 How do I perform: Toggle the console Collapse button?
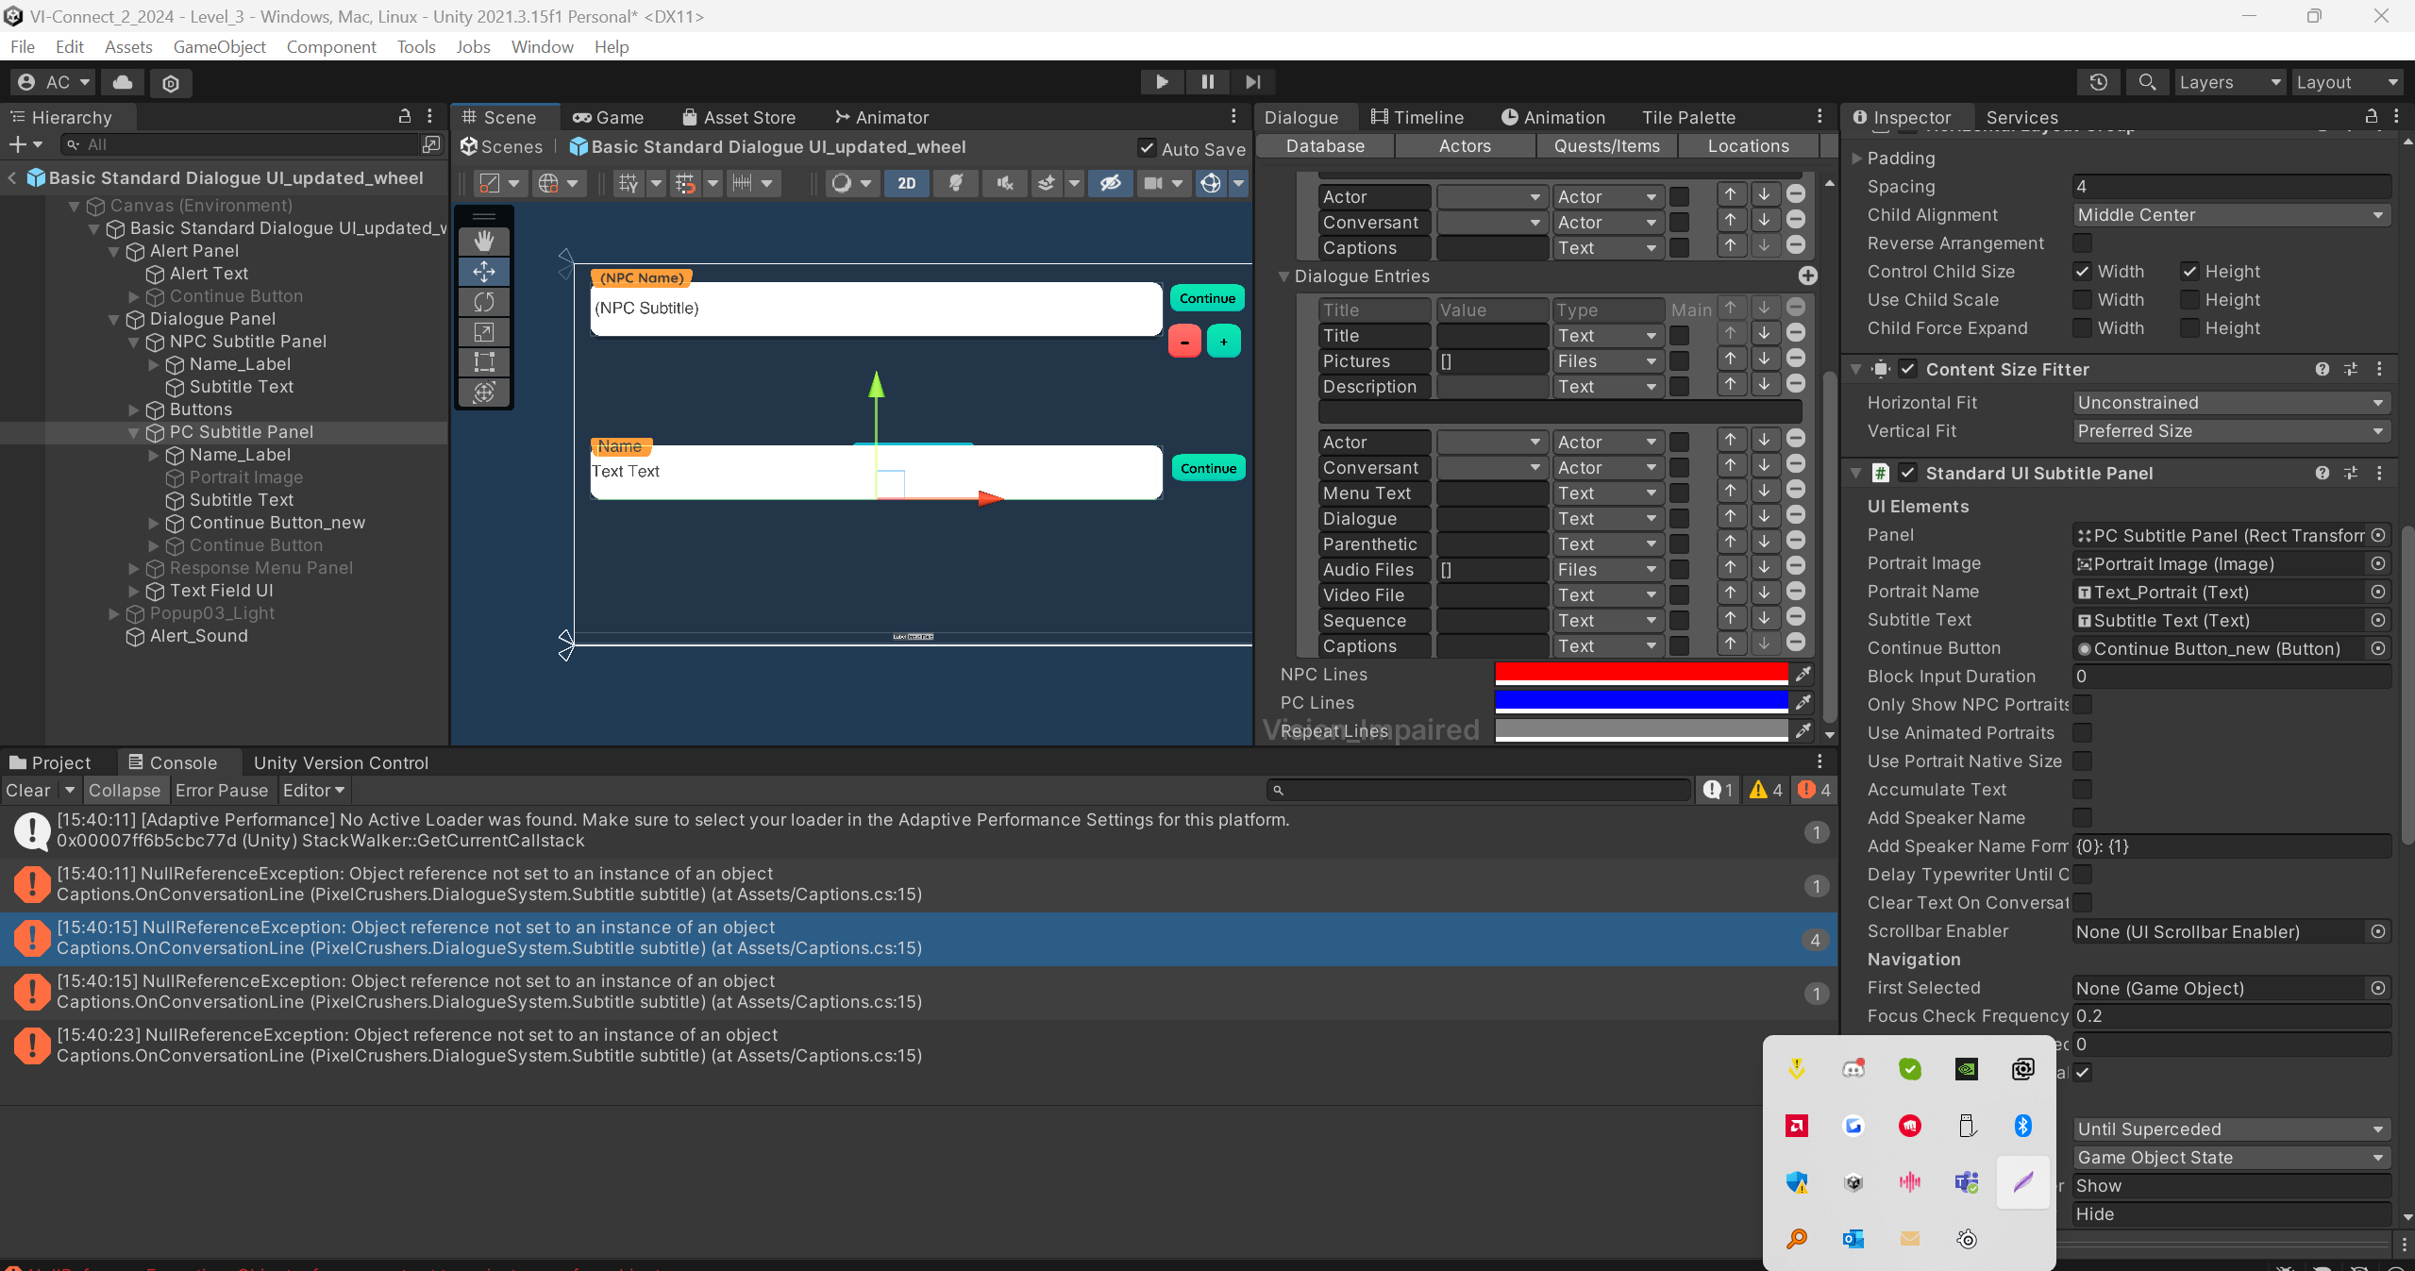[x=125, y=790]
